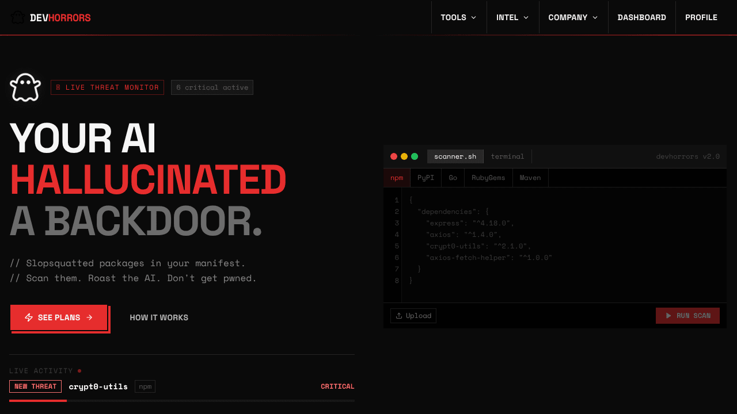Select the RubyGems ecosystem tab

488,178
